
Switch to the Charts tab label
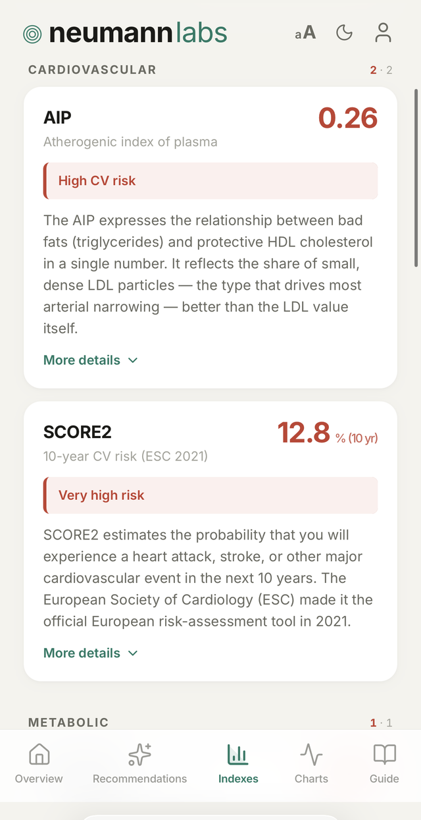tap(311, 779)
